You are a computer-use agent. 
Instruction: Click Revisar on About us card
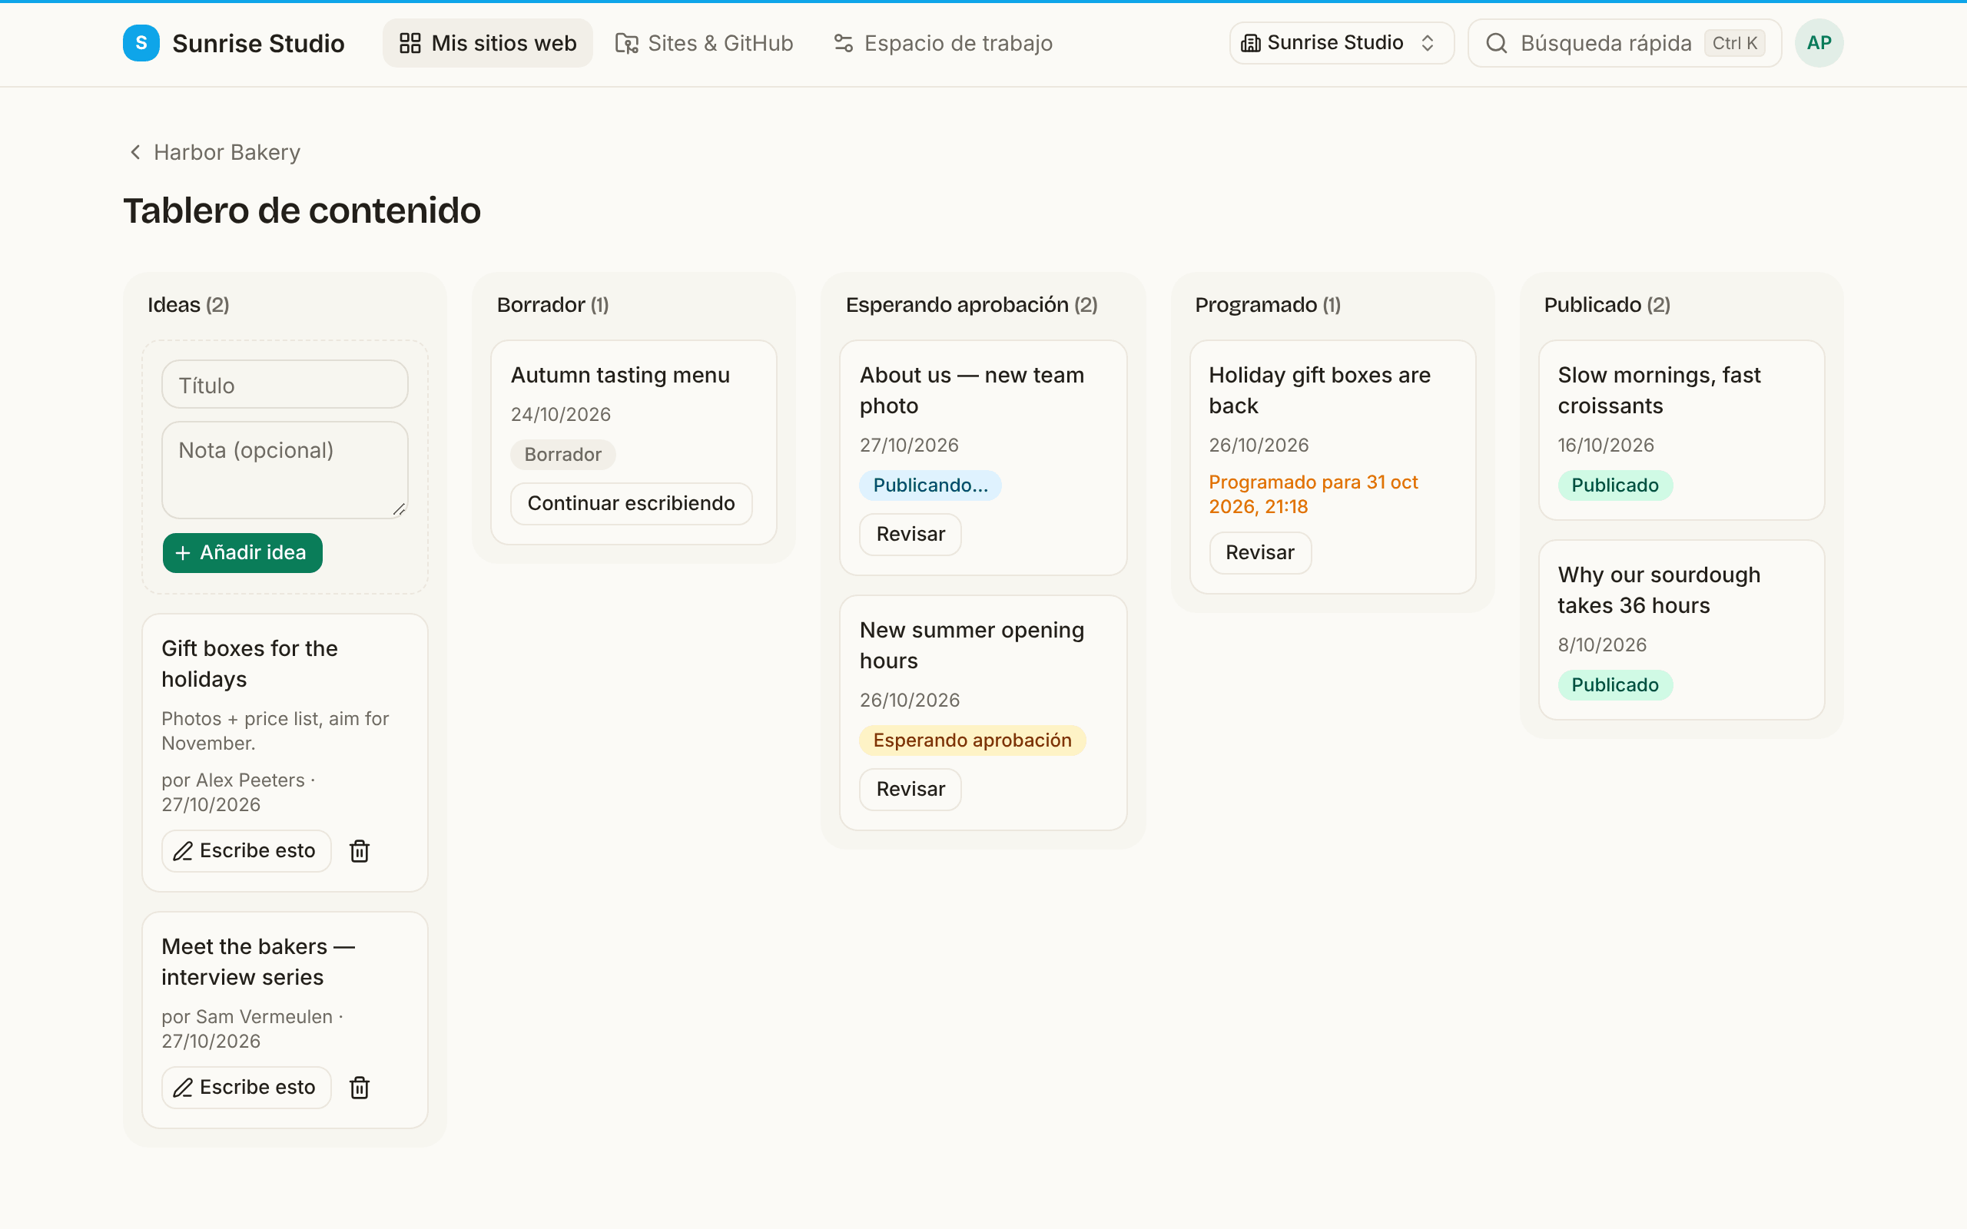pos(911,534)
